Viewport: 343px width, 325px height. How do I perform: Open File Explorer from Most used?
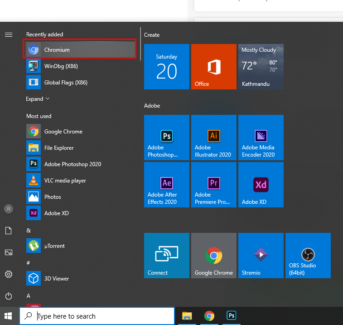[x=80, y=148]
